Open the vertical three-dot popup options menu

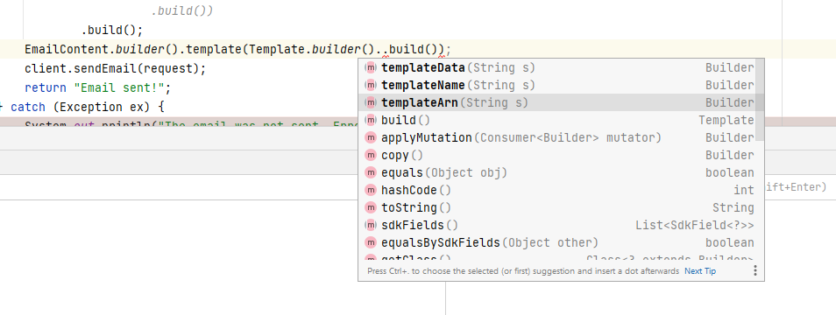755,271
